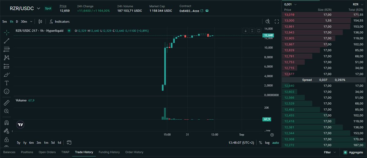Screen dimensions: 367x158
Task: Move the pane down arrow button
Action: [x=245, y=31]
